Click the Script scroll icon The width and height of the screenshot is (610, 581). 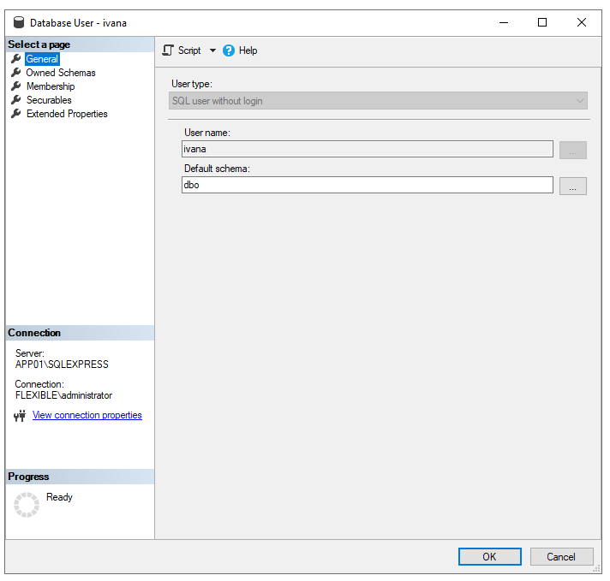coord(168,50)
